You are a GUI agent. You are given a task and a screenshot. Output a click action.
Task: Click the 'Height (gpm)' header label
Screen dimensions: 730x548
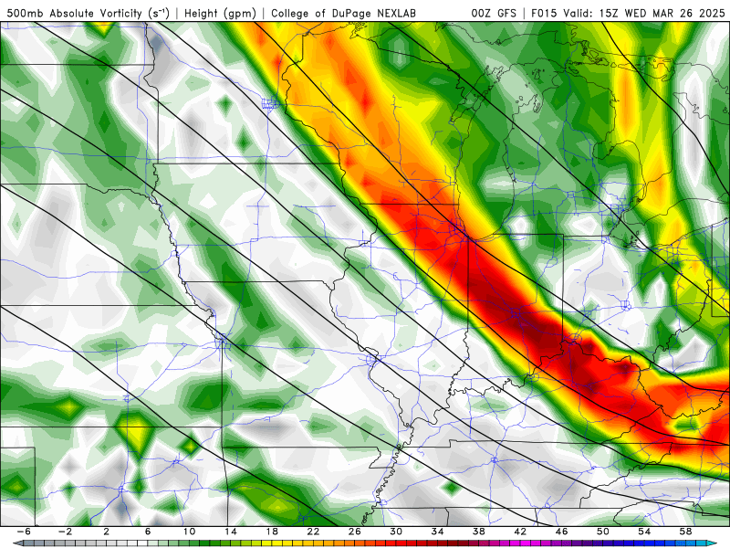pos(220,14)
